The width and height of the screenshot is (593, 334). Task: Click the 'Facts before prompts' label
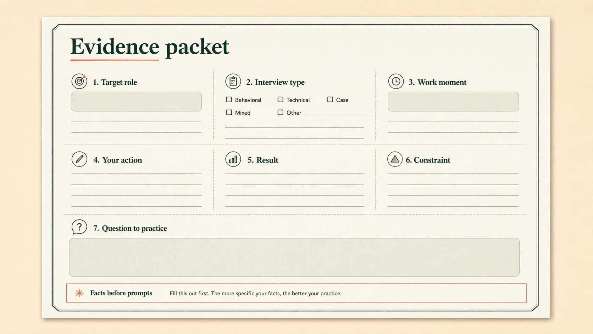pyautogui.click(x=121, y=293)
